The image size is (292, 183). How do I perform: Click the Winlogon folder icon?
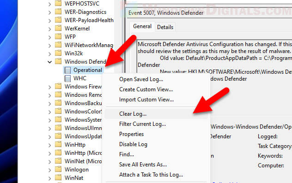coord(58,169)
